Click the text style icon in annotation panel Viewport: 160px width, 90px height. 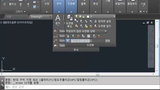coord(56,31)
